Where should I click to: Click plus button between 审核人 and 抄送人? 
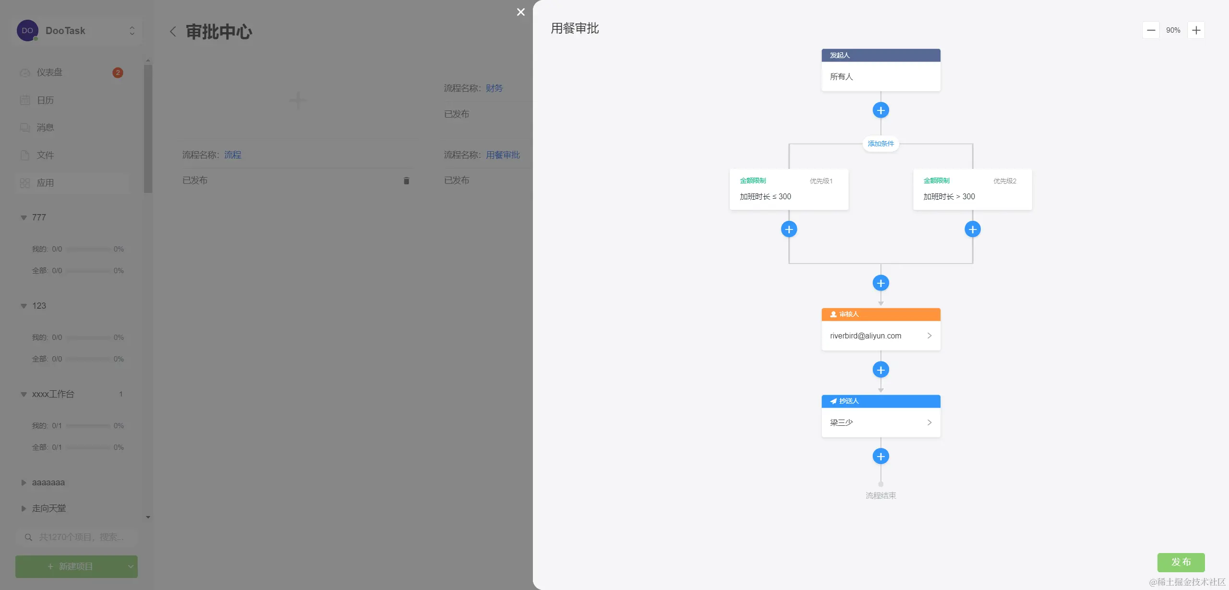[x=880, y=370]
